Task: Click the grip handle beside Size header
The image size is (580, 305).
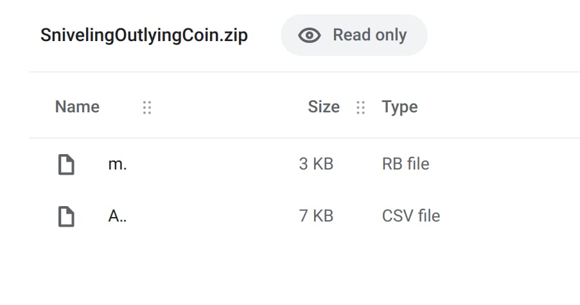Action: point(360,108)
